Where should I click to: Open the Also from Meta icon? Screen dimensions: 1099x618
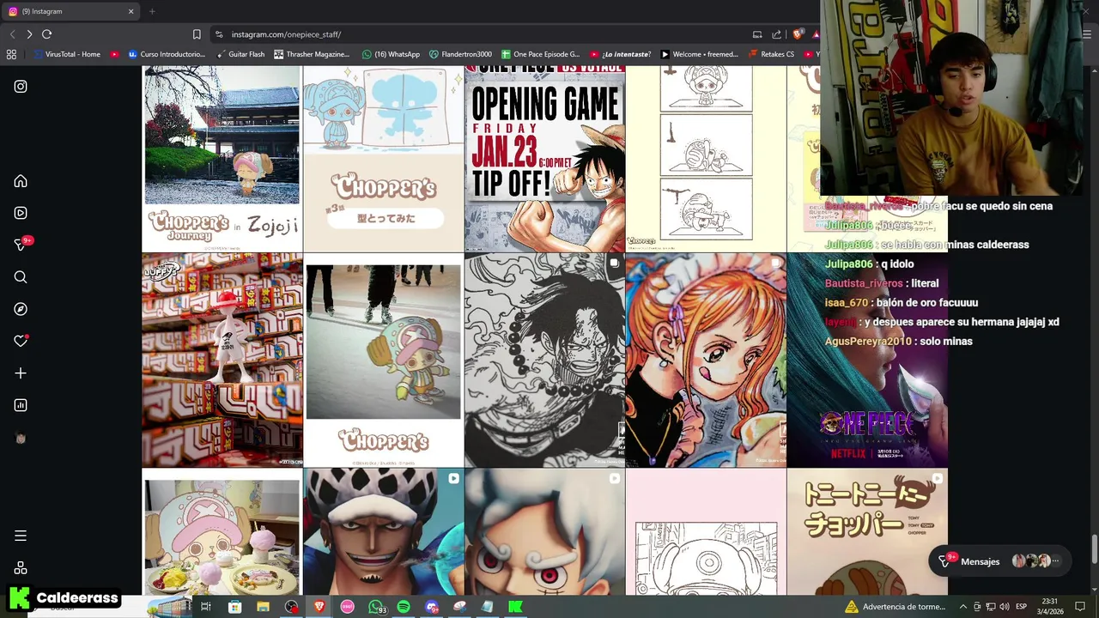(x=21, y=568)
